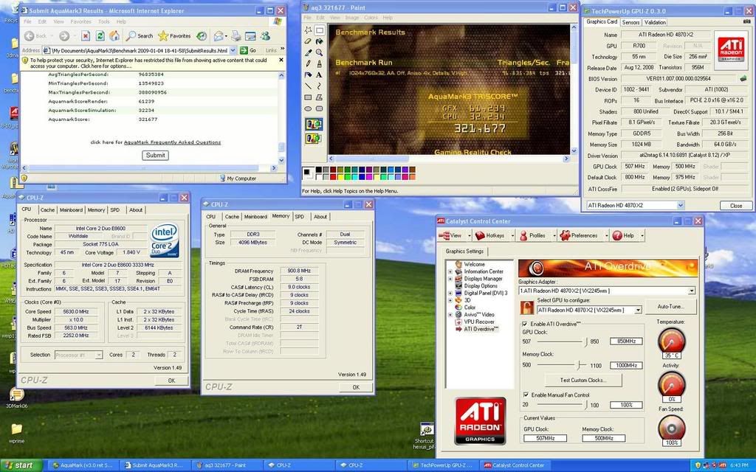The width and height of the screenshot is (756, 472).
Task: Go to Home page in Internet Explorer
Action: (x=114, y=35)
